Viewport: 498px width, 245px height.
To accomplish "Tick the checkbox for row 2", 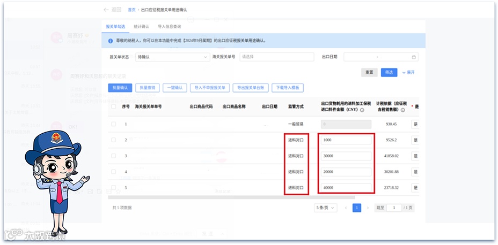I will tap(113, 140).
